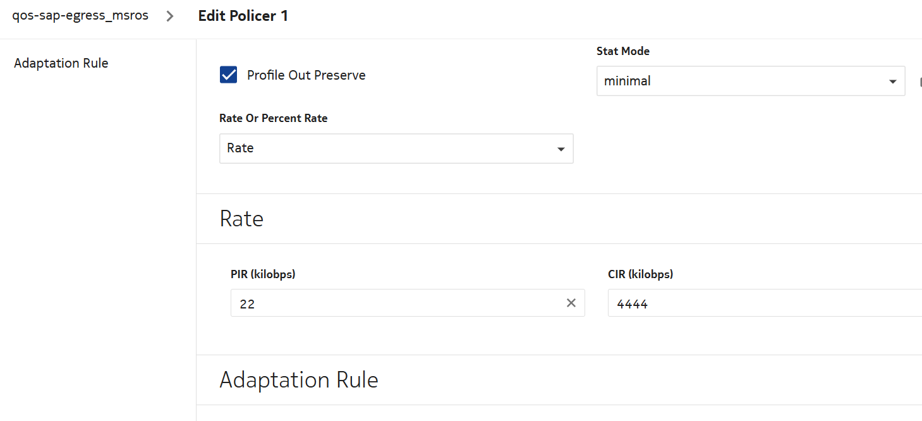Click the PIR (kilobps) field label
922x421 pixels.
(263, 274)
